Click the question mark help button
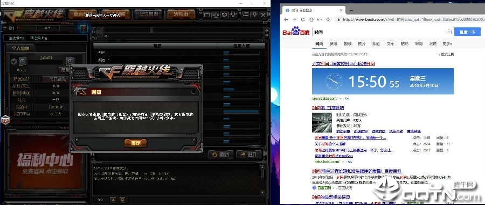The width and height of the screenshot is (485, 205). tap(84, 28)
